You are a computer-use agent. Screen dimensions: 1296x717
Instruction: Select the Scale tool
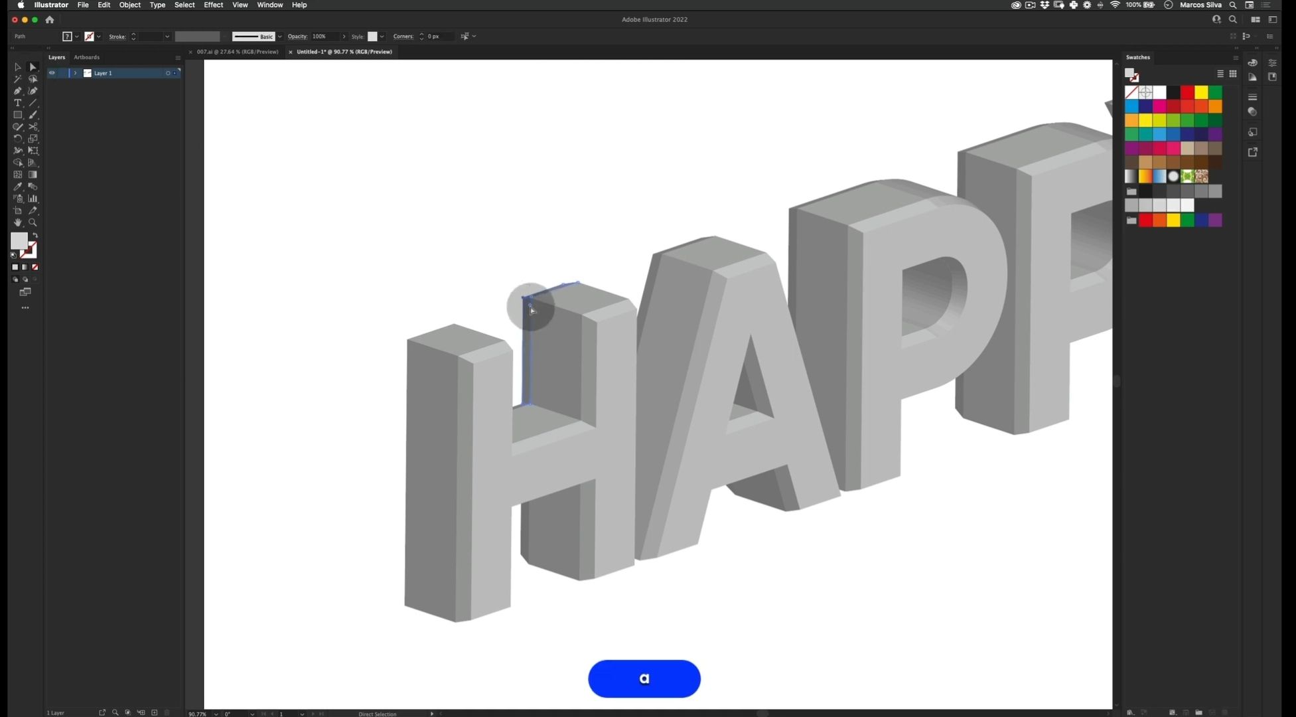click(33, 139)
